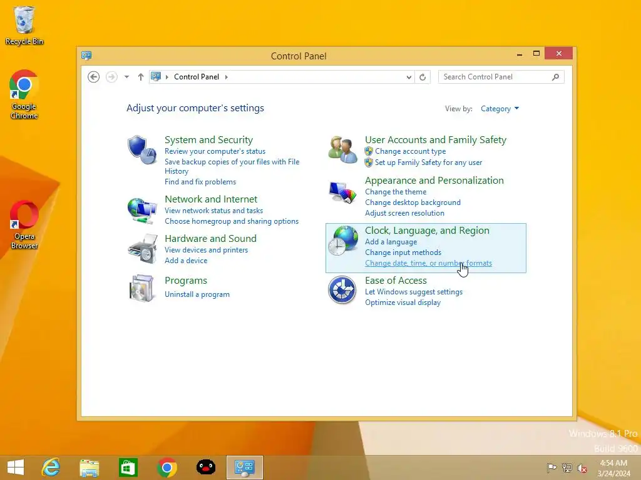Open the Clock, Language, and Region heading
641x480 pixels.
(427, 230)
